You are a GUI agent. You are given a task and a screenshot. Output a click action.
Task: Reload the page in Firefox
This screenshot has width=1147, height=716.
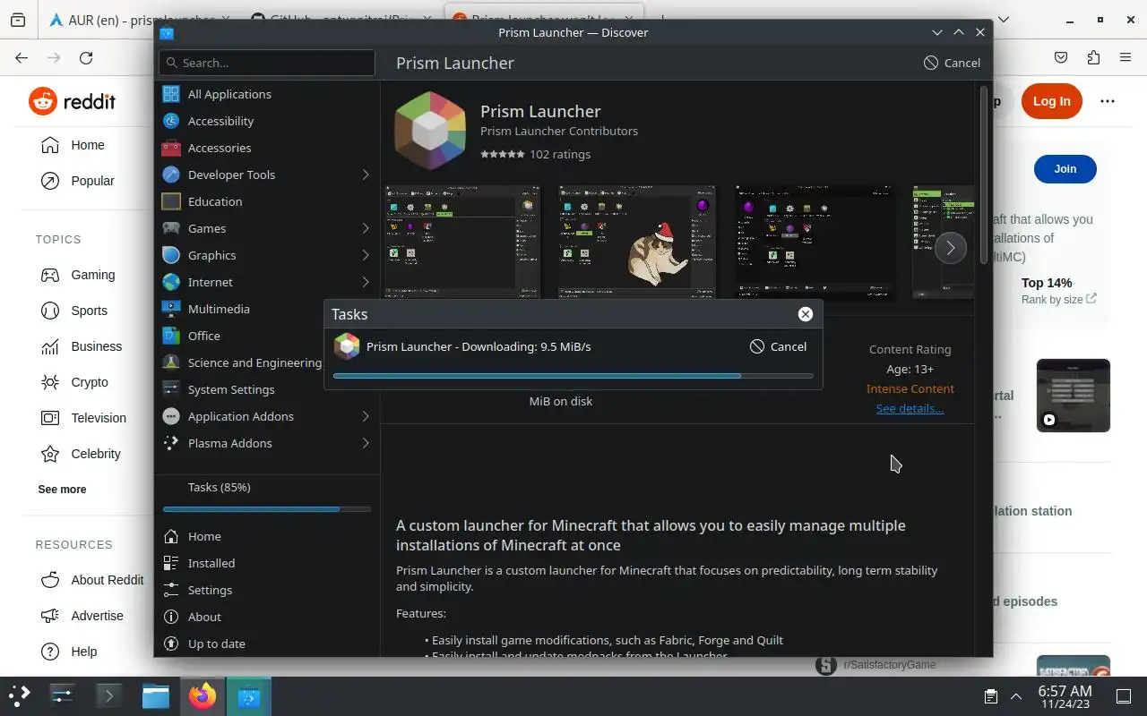[x=86, y=58]
